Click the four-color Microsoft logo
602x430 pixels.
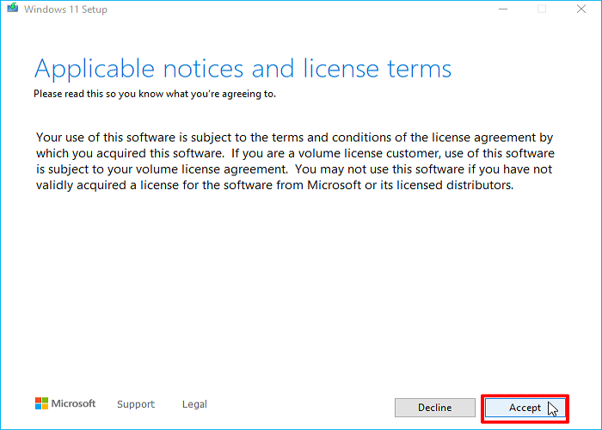click(42, 403)
